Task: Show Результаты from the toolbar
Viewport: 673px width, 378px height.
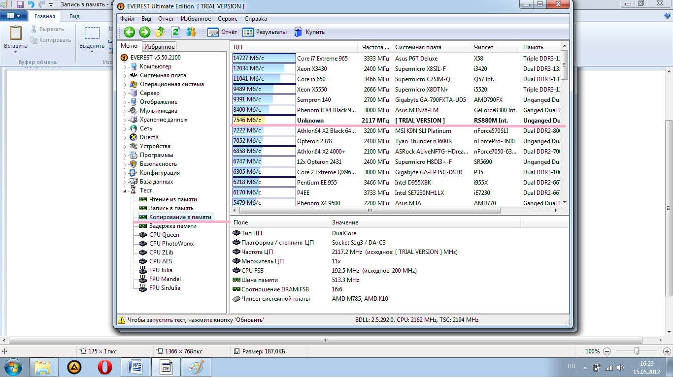Action: click(265, 32)
